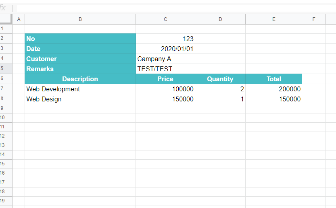The image size is (336, 208).
Task: Click the Campany A cell
Action: point(165,59)
